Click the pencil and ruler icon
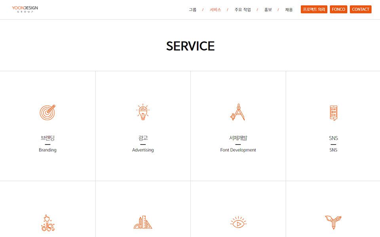This screenshot has height=237, width=380. pyautogui.click(x=143, y=222)
